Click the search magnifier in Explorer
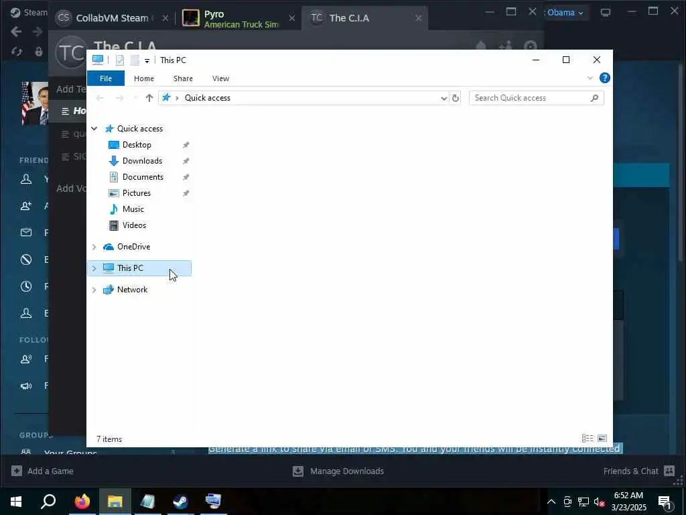 tap(594, 98)
